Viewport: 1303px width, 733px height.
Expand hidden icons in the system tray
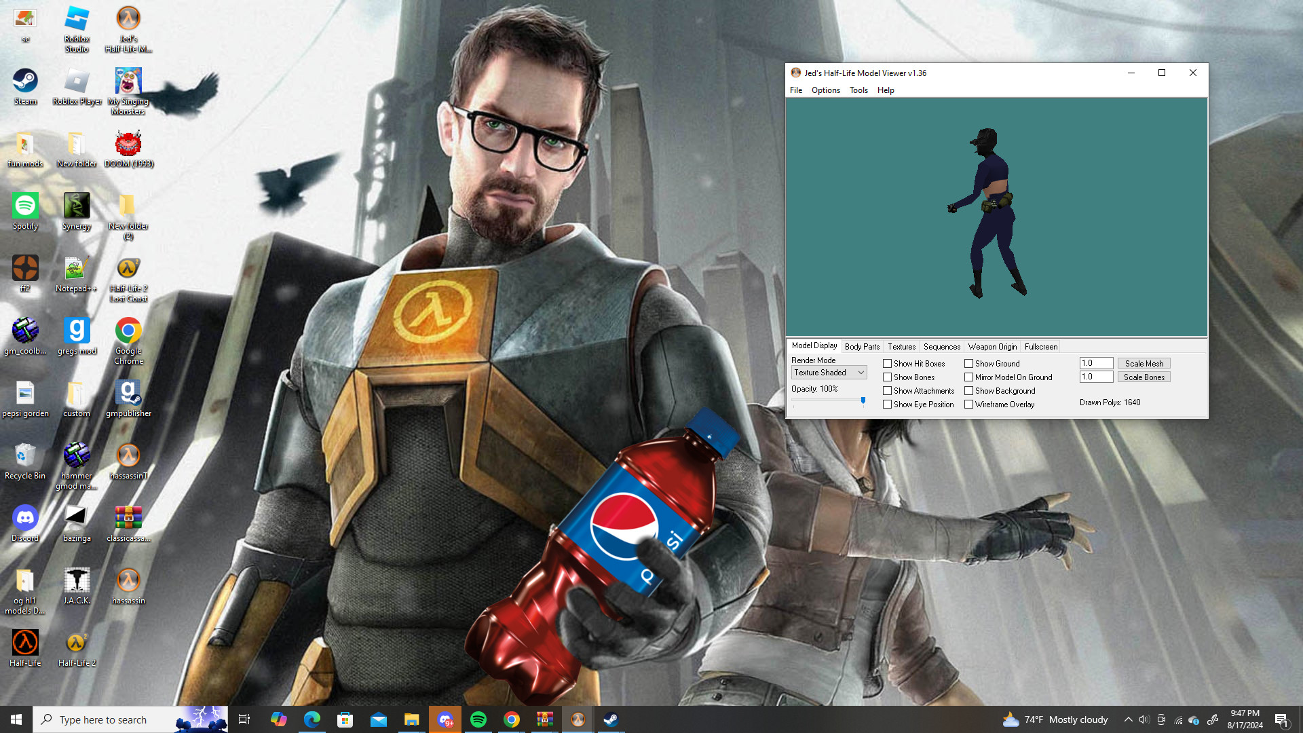pos(1128,719)
